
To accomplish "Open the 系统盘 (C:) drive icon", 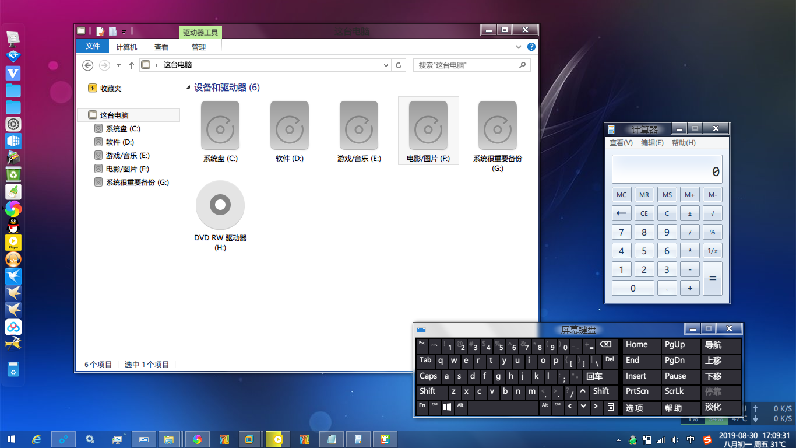I will pos(220,125).
